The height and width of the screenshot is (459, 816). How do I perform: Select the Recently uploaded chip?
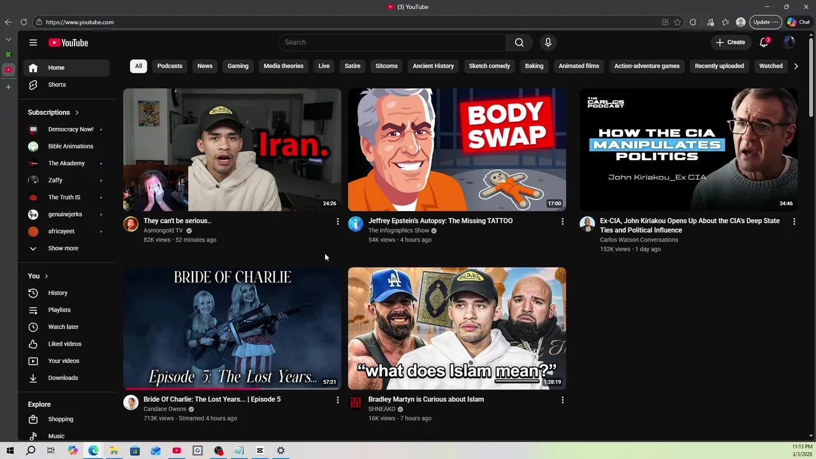(x=719, y=66)
